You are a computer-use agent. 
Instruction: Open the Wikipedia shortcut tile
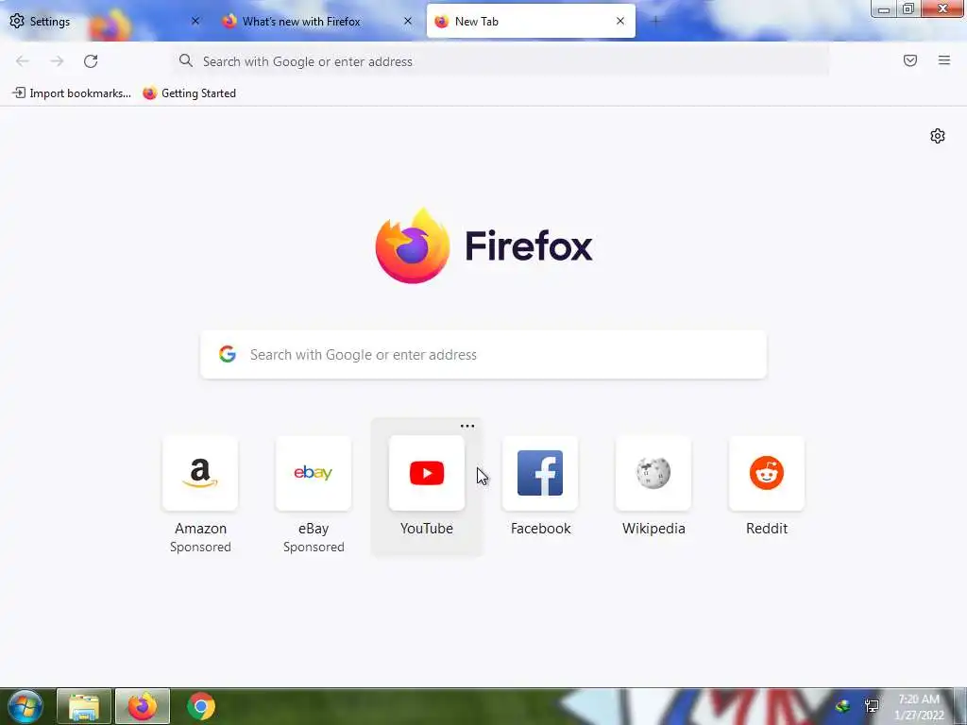(x=653, y=473)
